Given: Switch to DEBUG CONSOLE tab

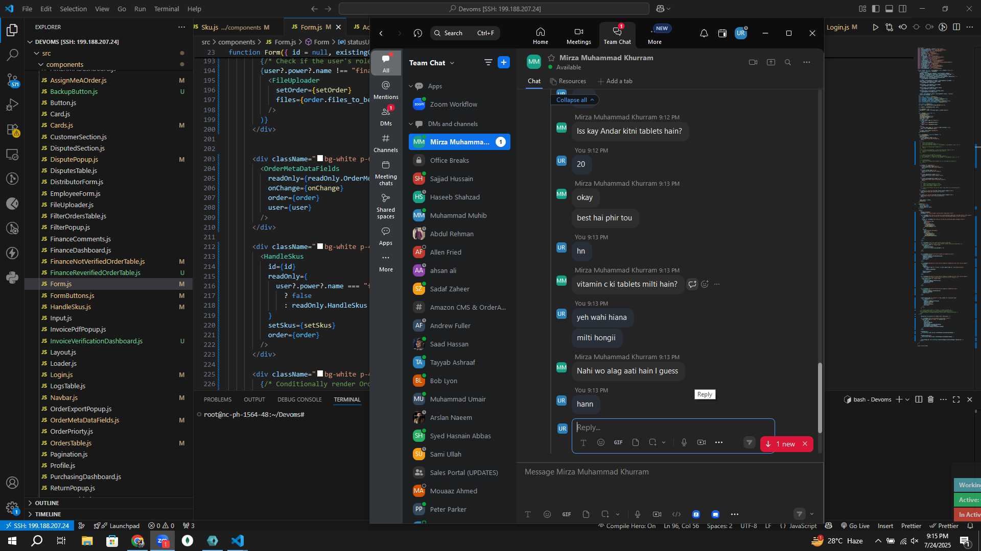Looking at the screenshot, I should (x=299, y=399).
